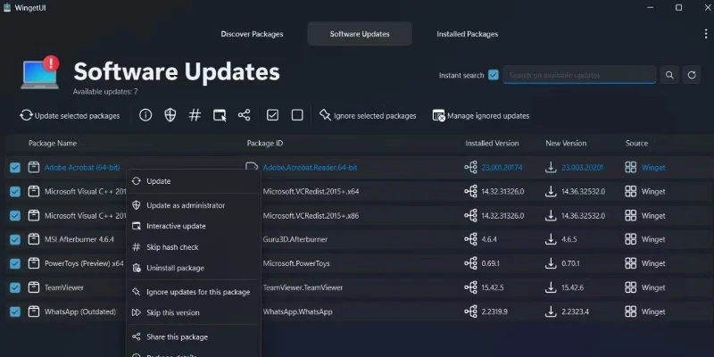
Task: Click the WingetUI app icon in title bar
Action: tap(7, 8)
